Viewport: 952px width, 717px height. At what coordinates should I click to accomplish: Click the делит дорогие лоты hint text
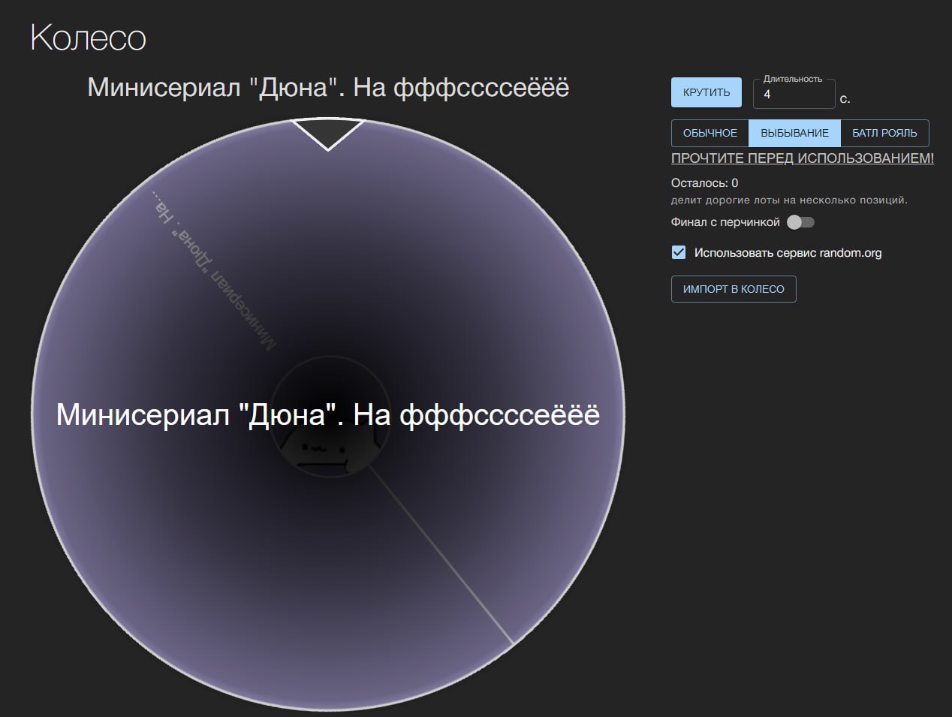789,200
